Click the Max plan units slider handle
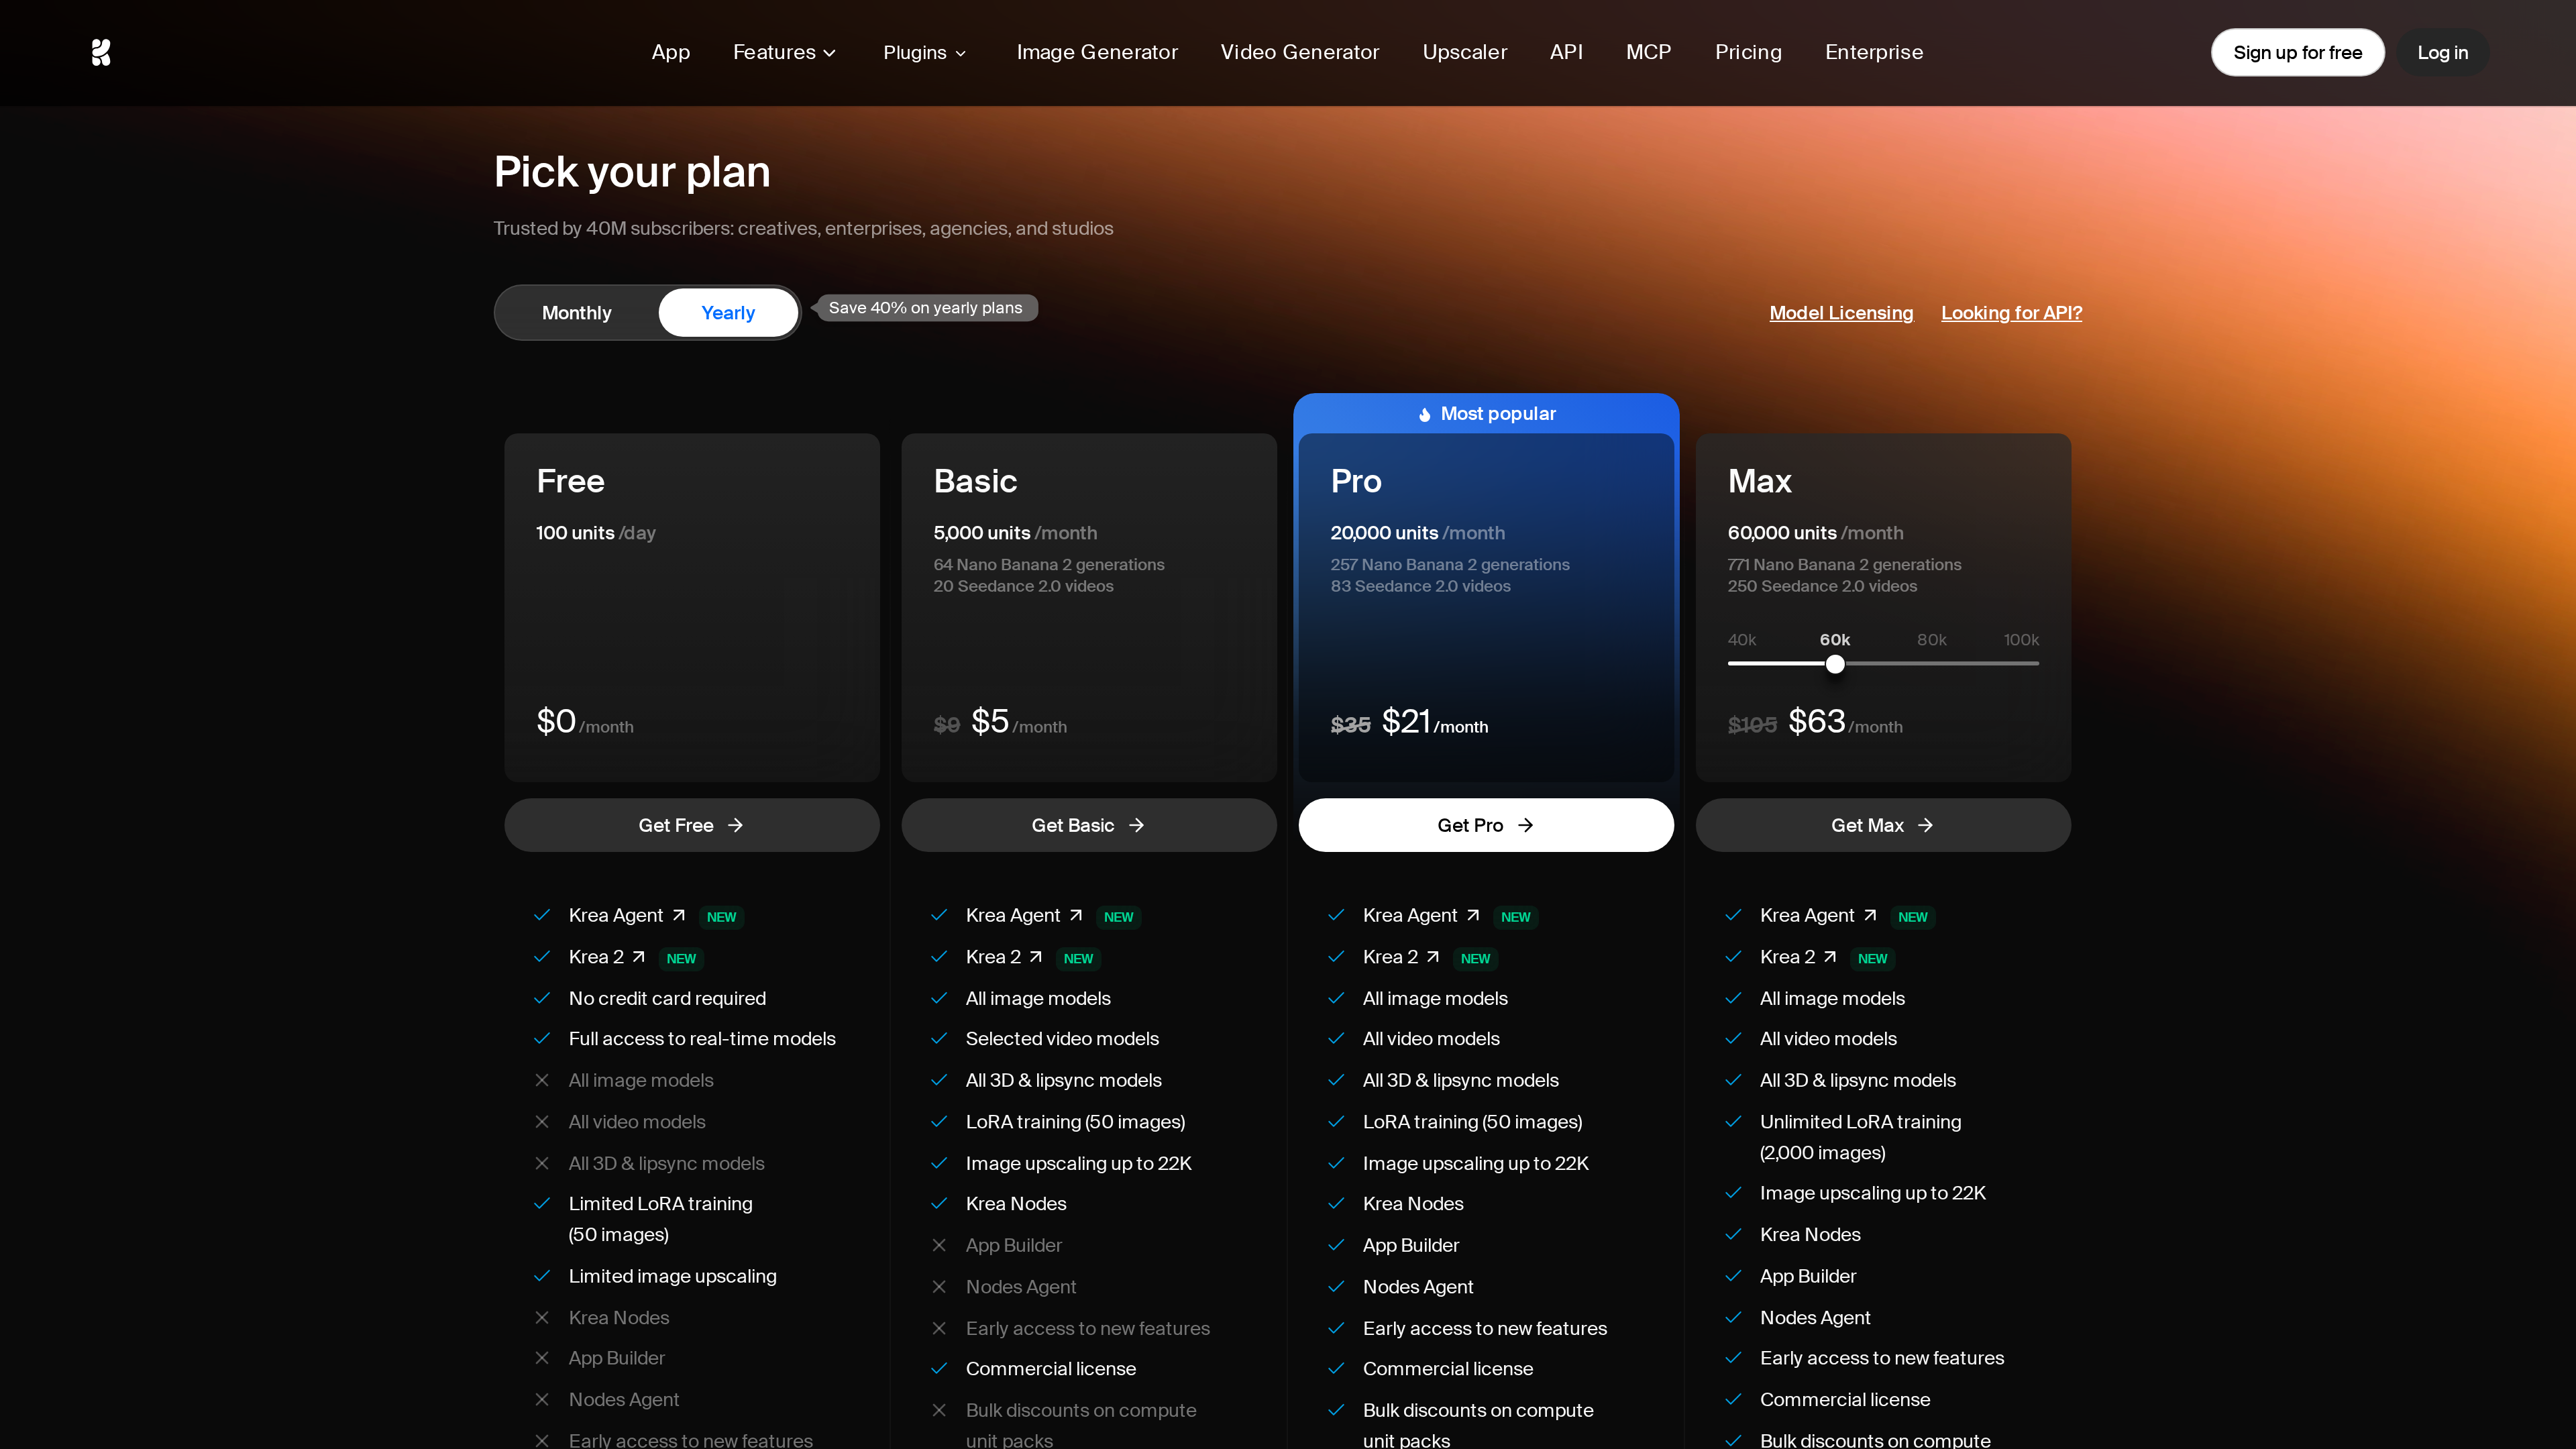Image resolution: width=2576 pixels, height=1449 pixels. pyautogui.click(x=1835, y=664)
